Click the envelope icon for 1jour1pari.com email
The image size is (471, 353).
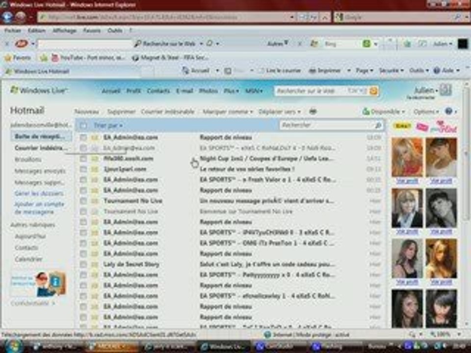point(95,169)
